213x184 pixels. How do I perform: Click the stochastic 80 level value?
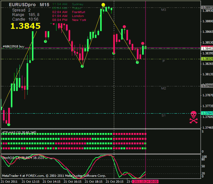203,160
